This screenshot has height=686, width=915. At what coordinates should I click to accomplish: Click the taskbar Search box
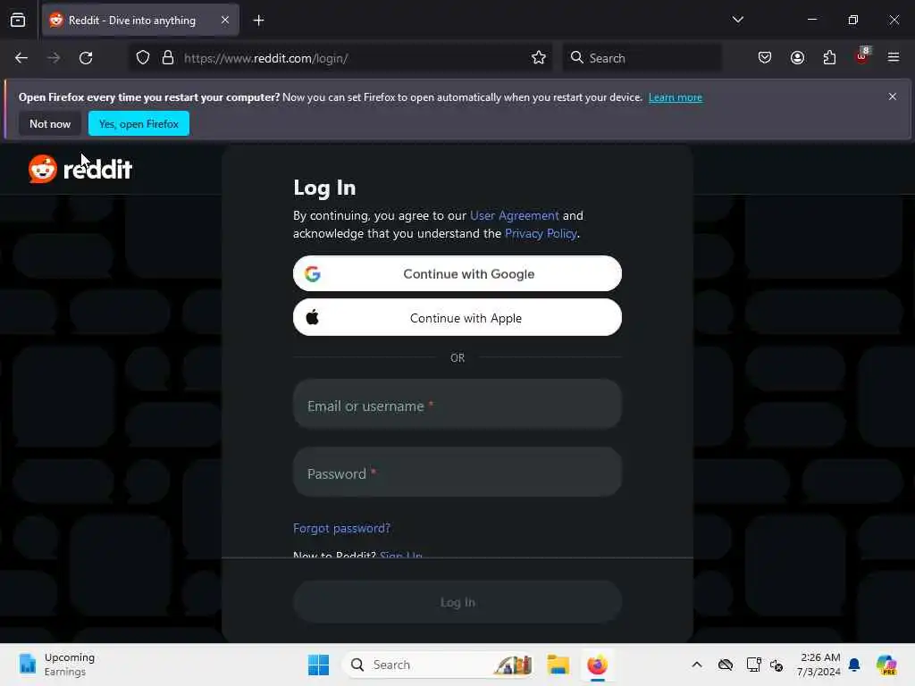(x=440, y=665)
